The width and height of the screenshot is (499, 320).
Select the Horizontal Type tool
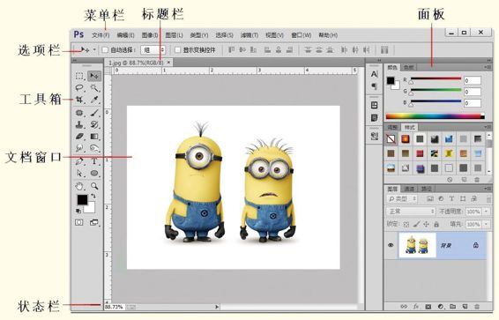click(94, 161)
